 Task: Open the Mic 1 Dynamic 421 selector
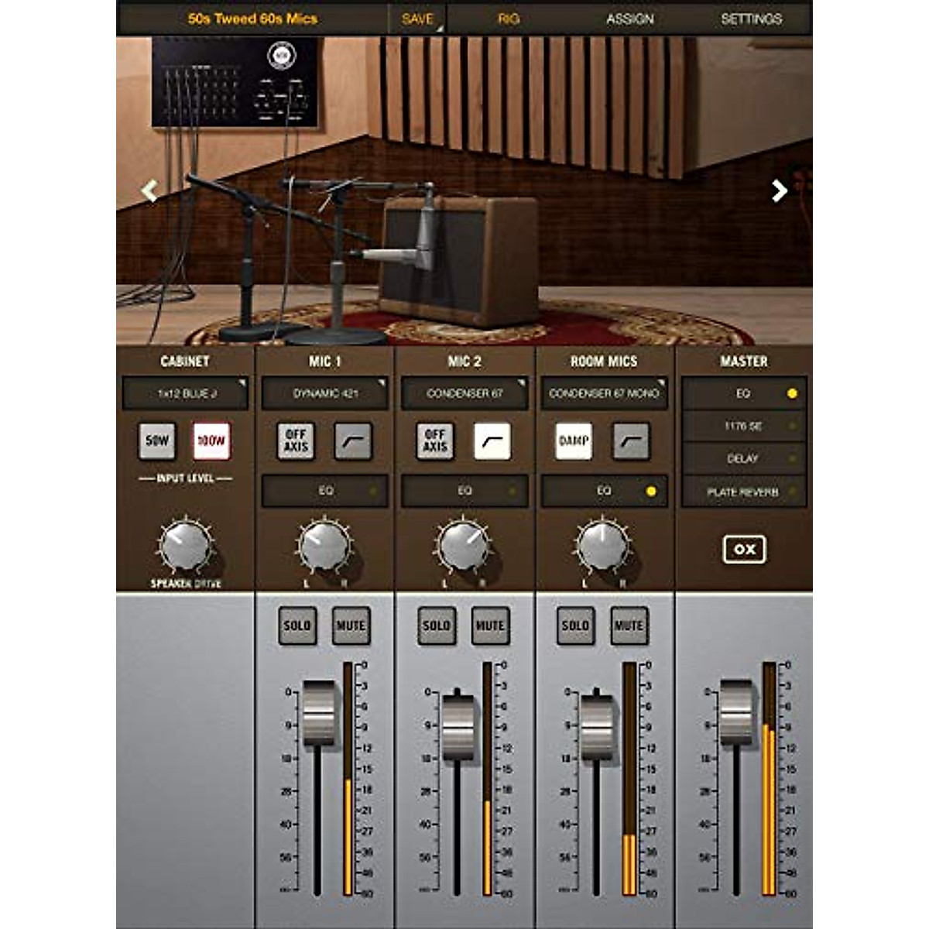pos(325,393)
